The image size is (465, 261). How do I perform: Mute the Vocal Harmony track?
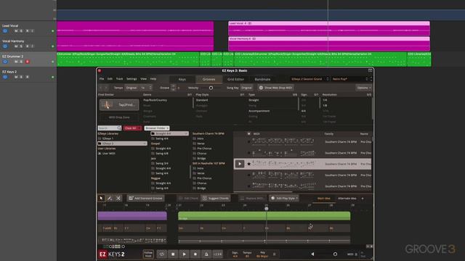click(x=16, y=46)
